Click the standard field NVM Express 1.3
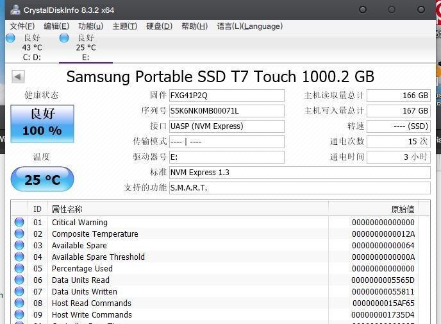Viewport: 441px width, 324px height. (x=300, y=173)
